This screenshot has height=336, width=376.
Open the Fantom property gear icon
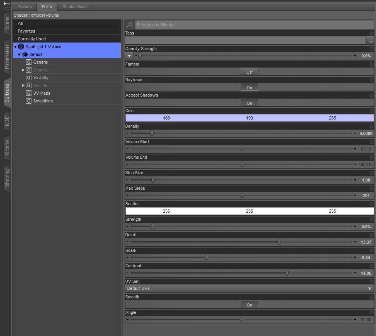click(x=371, y=64)
